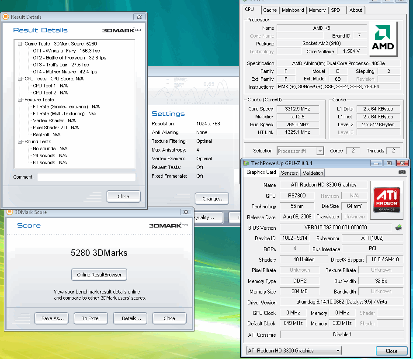
Task: Click the Save As… button
Action: [x=52, y=318]
